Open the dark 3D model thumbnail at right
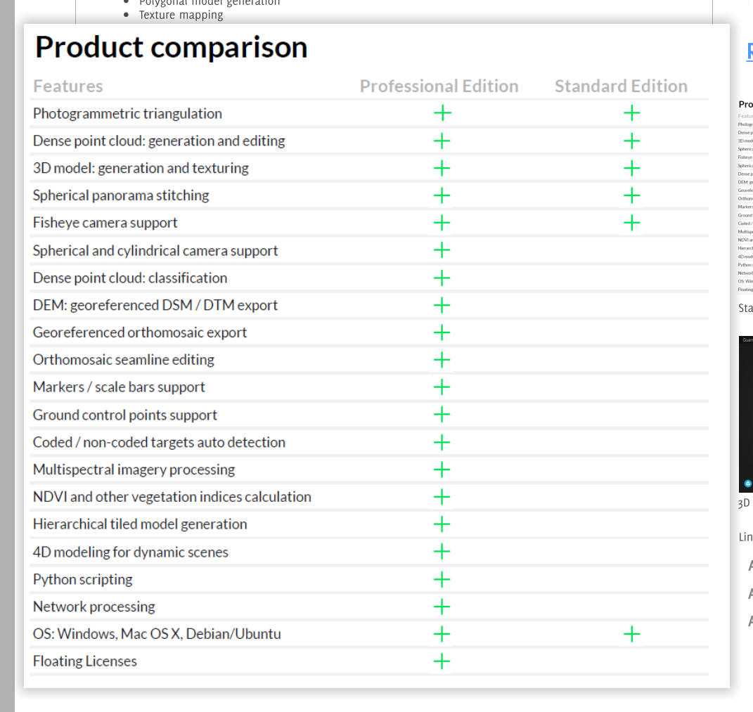Screen dimensions: 753x712 [745, 413]
